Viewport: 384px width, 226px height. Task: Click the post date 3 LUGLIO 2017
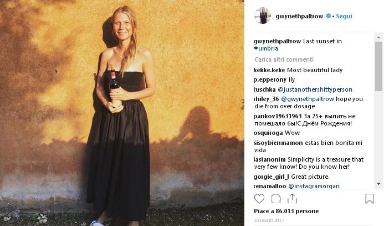(269, 220)
